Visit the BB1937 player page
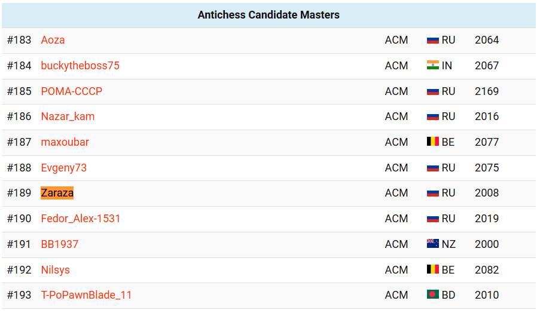The height and width of the screenshot is (313, 537). pyautogui.click(x=60, y=244)
